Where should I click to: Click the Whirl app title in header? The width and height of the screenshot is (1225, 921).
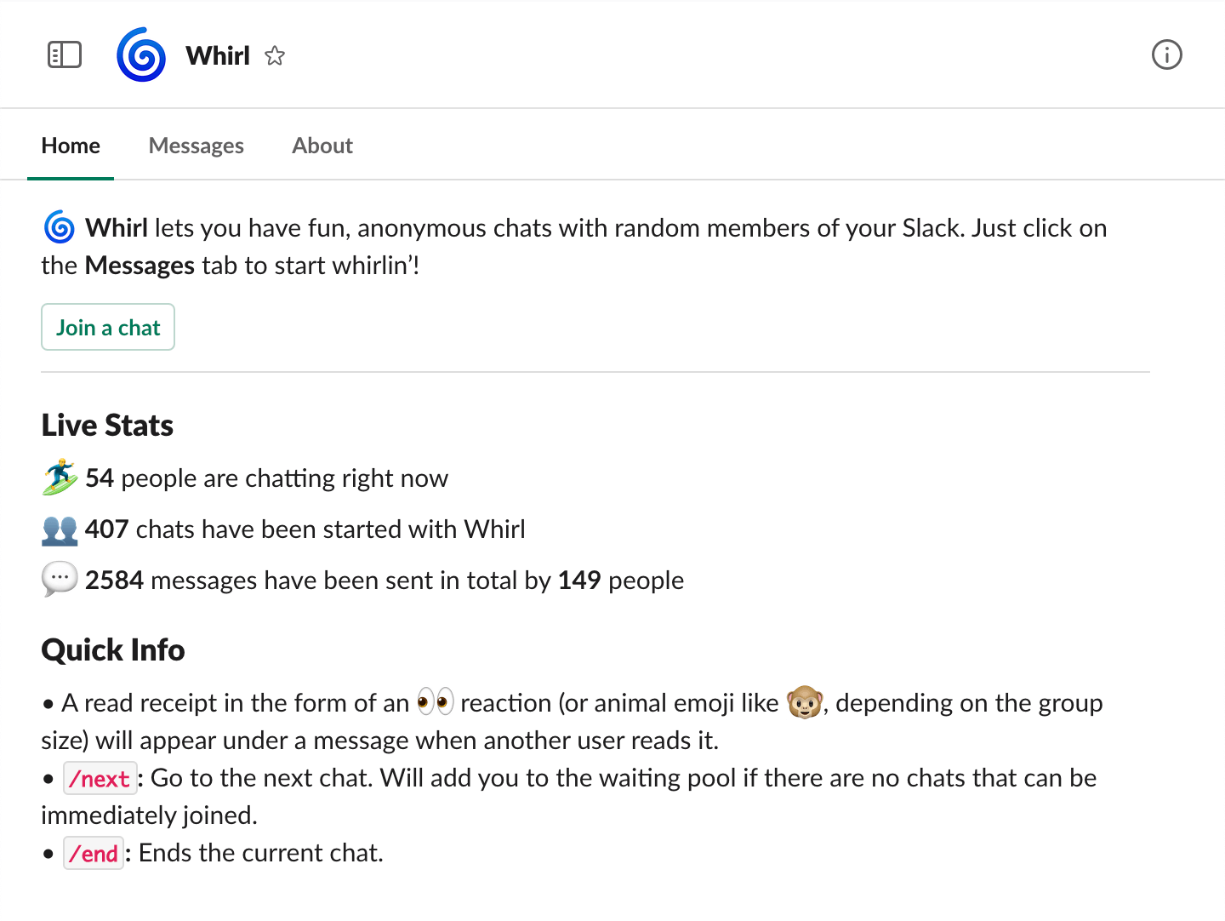218,56
